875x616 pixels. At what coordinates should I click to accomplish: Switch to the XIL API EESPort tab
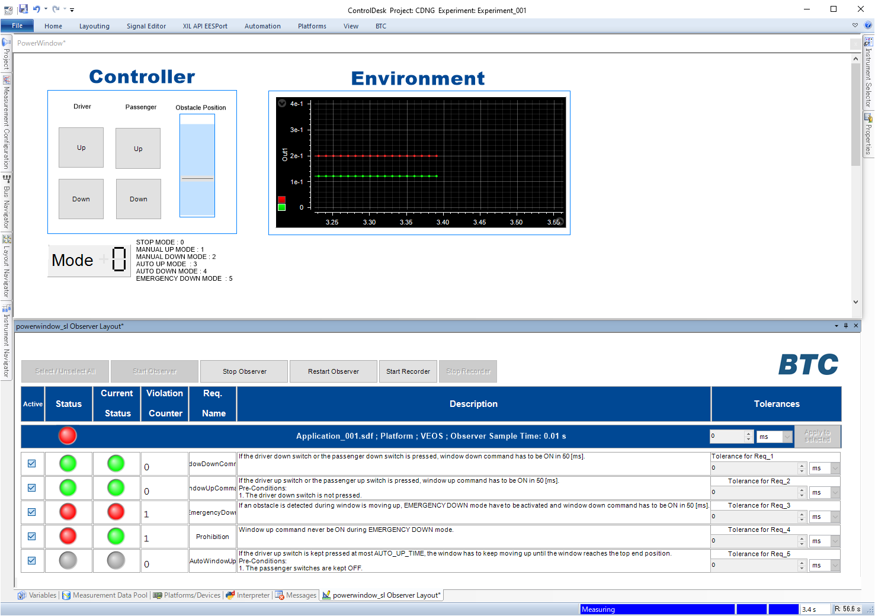tap(205, 26)
